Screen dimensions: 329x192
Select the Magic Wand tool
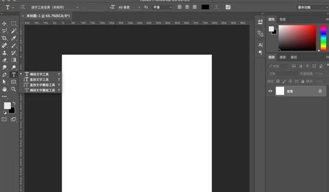(14, 31)
